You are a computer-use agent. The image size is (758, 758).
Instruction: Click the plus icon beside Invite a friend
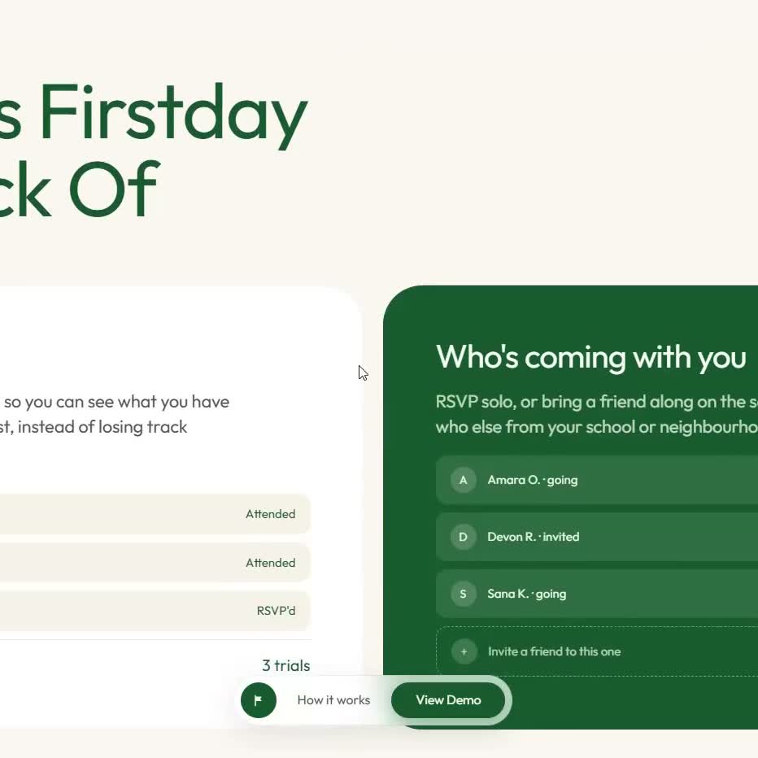(464, 651)
